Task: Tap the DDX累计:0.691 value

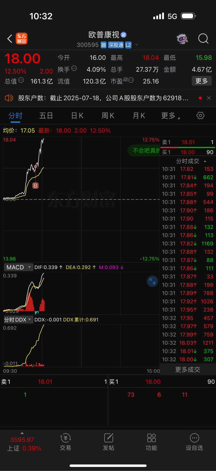Action: click(81, 319)
